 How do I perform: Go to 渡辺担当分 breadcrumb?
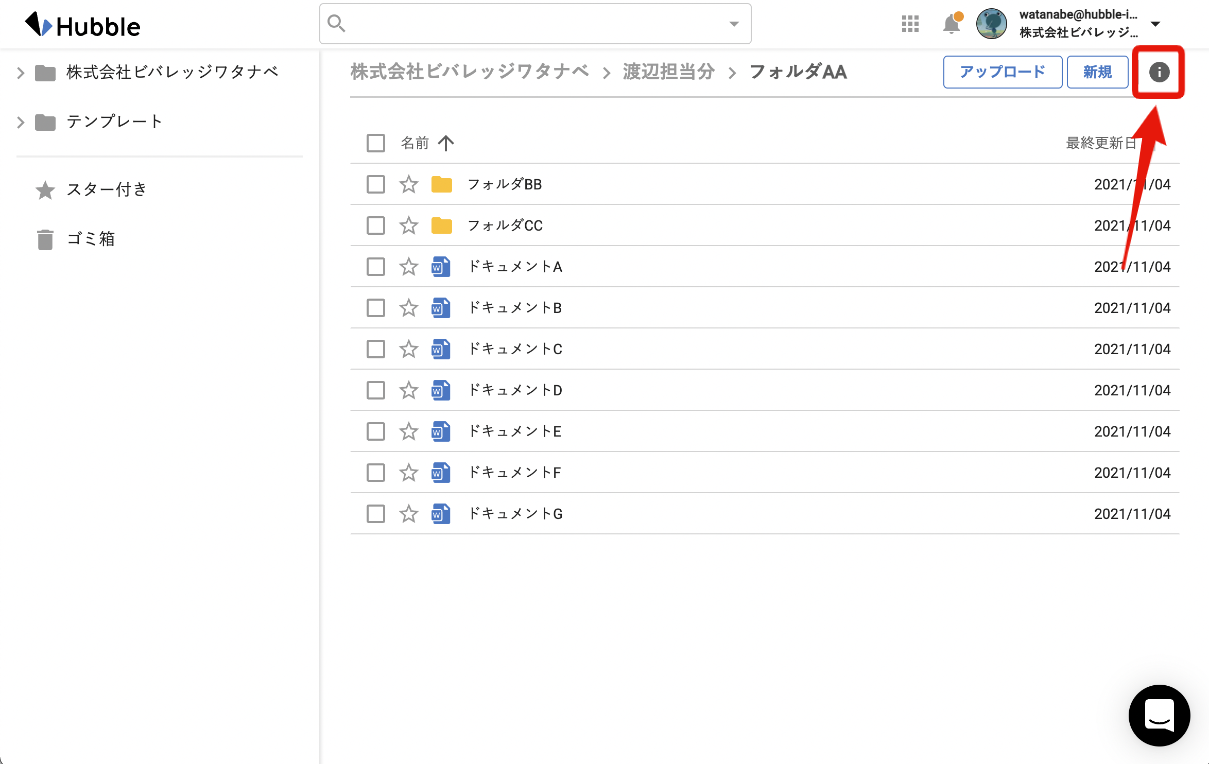coord(669,72)
